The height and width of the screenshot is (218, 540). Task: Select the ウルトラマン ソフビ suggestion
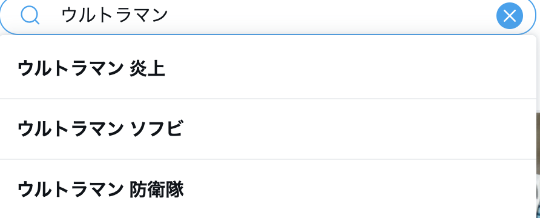pyautogui.click(x=268, y=129)
